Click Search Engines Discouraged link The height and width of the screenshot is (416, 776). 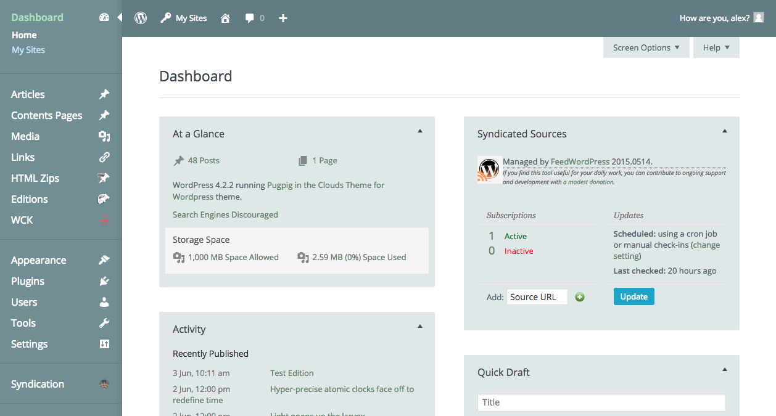[x=225, y=214]
